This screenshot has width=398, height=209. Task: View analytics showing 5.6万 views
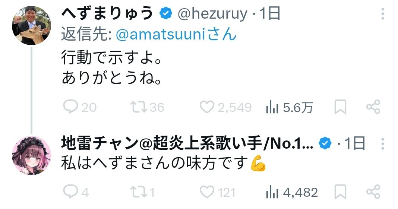(272, 107)
